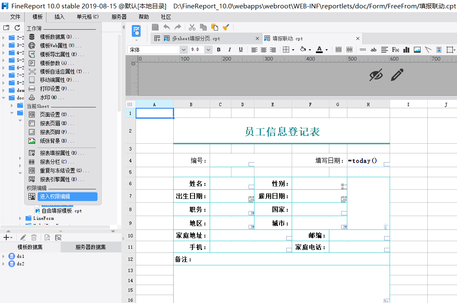
Task: Align cell text left
Action: click(x=254, y=50)
